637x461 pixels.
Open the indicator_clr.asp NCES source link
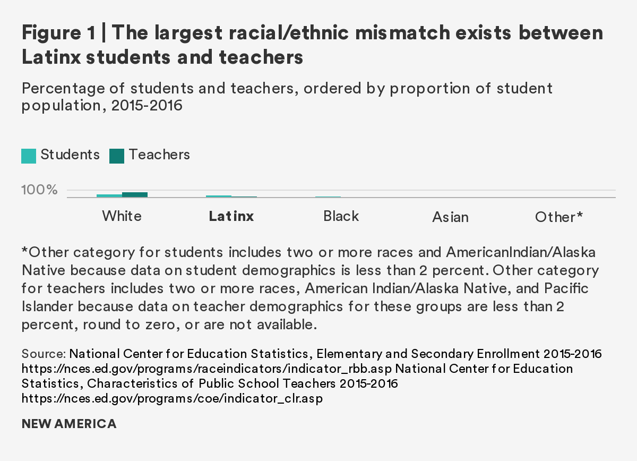click(x=172, y=398)
